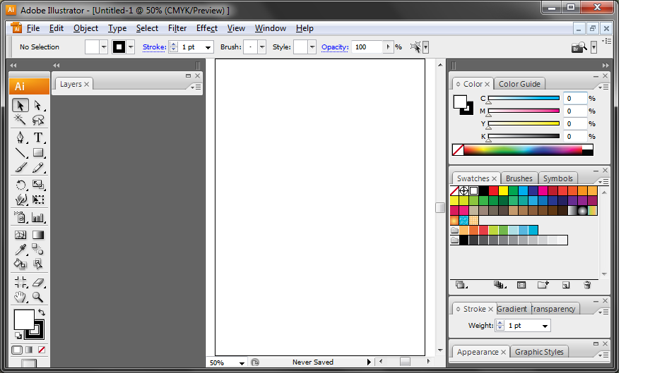Select the Rectangle tool
This screenshot has height=373, width=650.
(37, 152)
